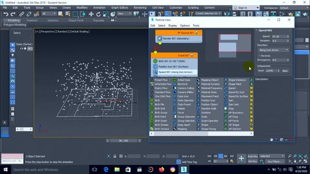Click the New seed button
The width and height of the screenshot is (310, 174).
pos(285,71)
